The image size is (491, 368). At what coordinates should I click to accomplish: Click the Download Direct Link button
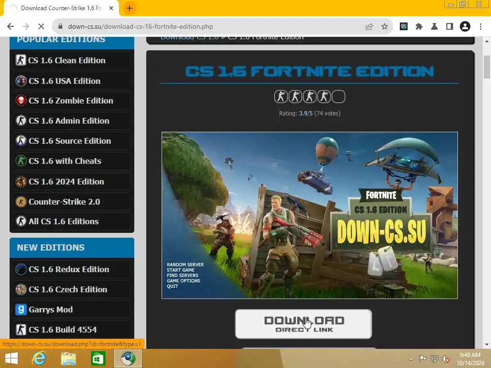click(x=304, y=324)
